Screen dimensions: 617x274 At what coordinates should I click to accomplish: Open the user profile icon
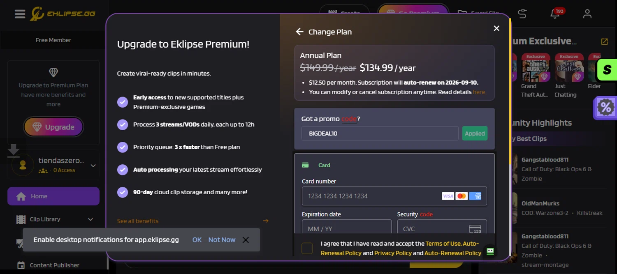tap(587, 14)
